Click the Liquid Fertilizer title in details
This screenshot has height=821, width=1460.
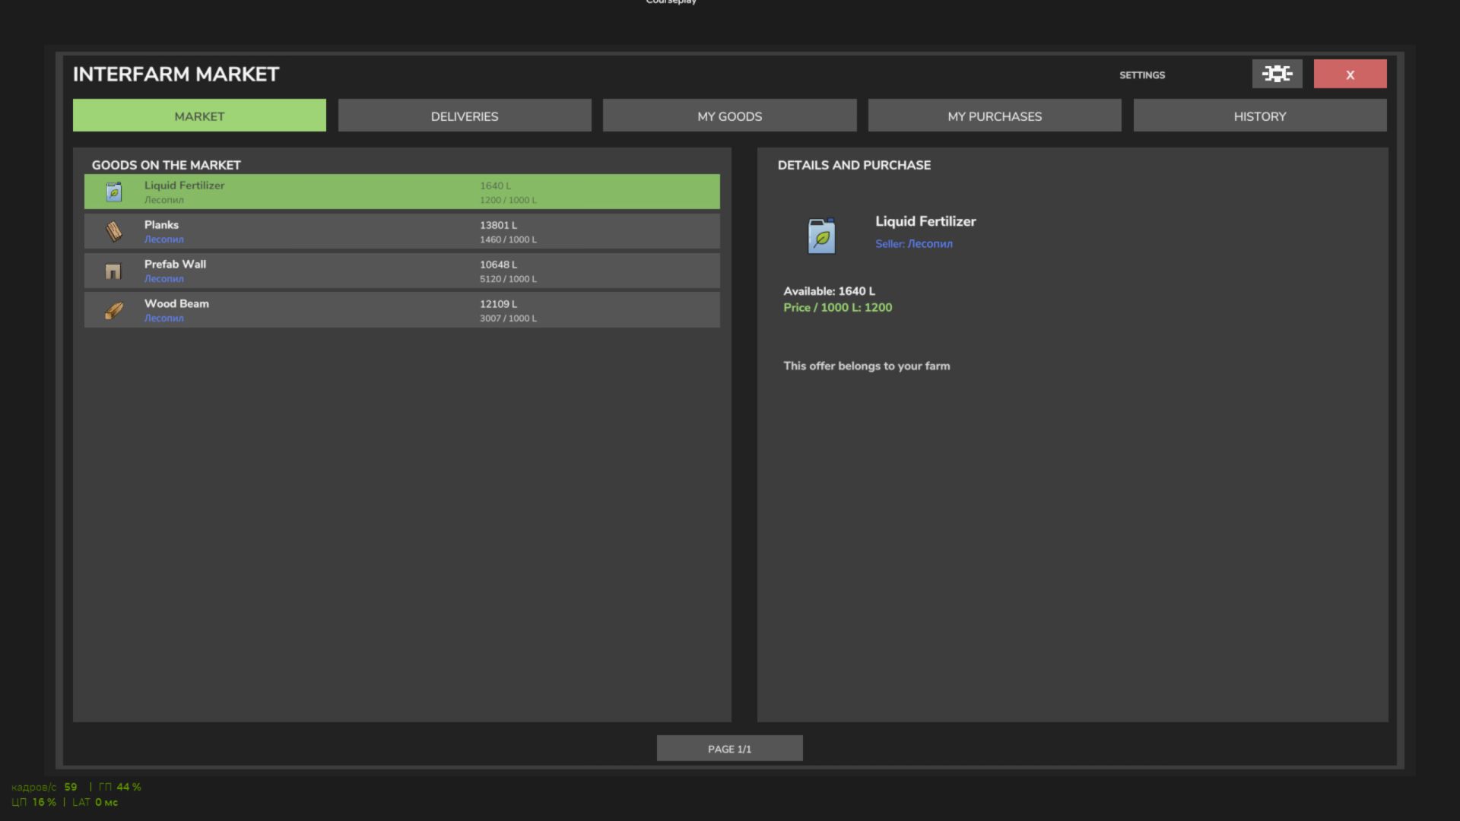click(925, 221)
